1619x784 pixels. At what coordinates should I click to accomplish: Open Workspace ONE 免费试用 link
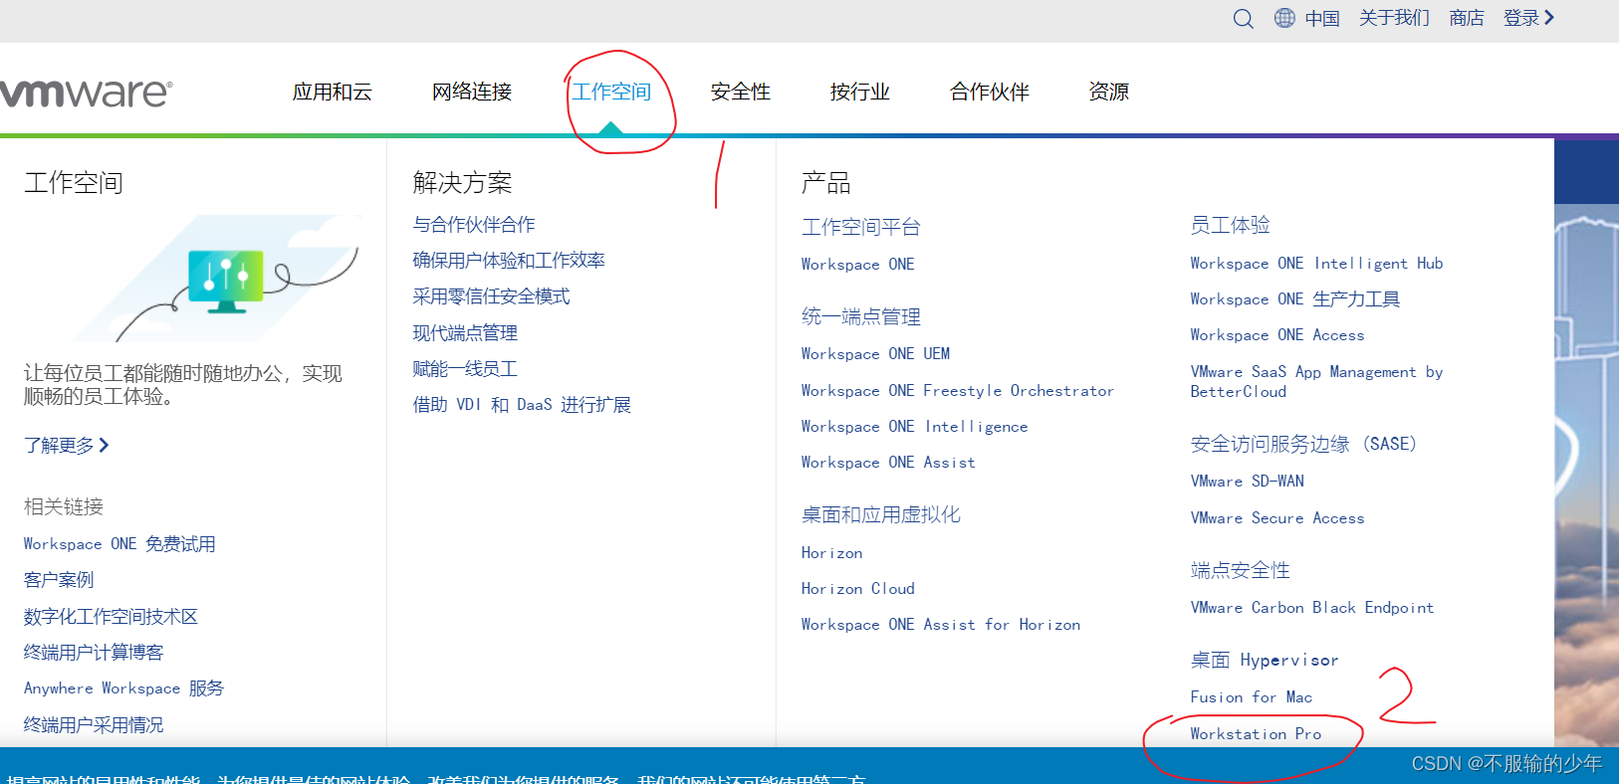(119, 544)
